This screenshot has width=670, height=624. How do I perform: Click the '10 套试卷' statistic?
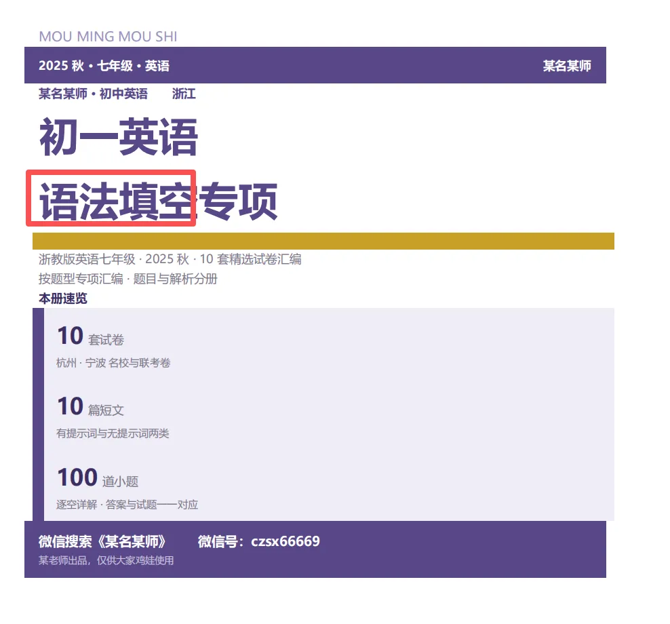(x=91, y=336)
